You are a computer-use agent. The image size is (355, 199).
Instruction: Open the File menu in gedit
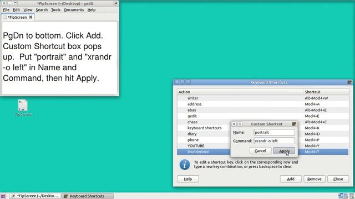point(6,10)
